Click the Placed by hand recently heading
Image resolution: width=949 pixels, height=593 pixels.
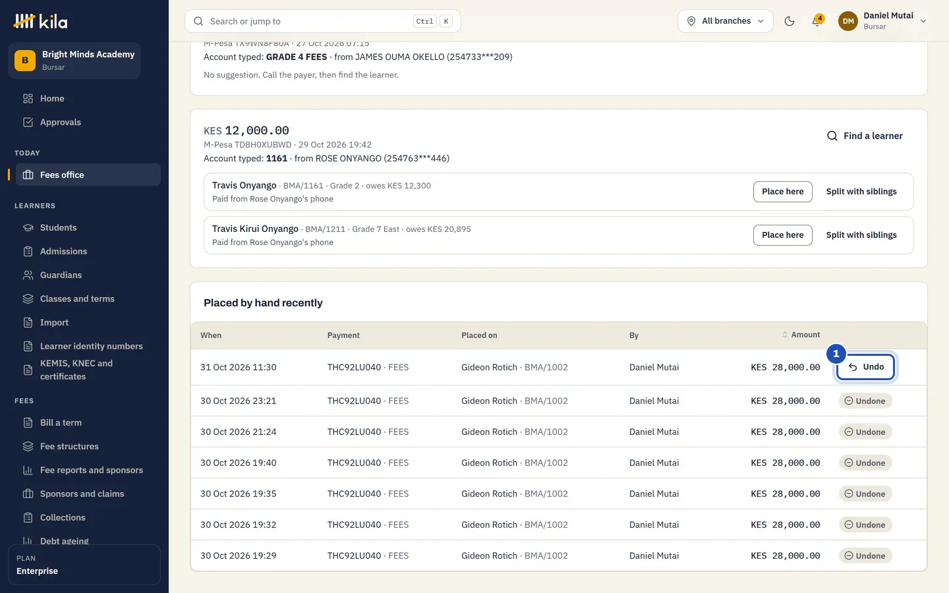tap(263, 303)
